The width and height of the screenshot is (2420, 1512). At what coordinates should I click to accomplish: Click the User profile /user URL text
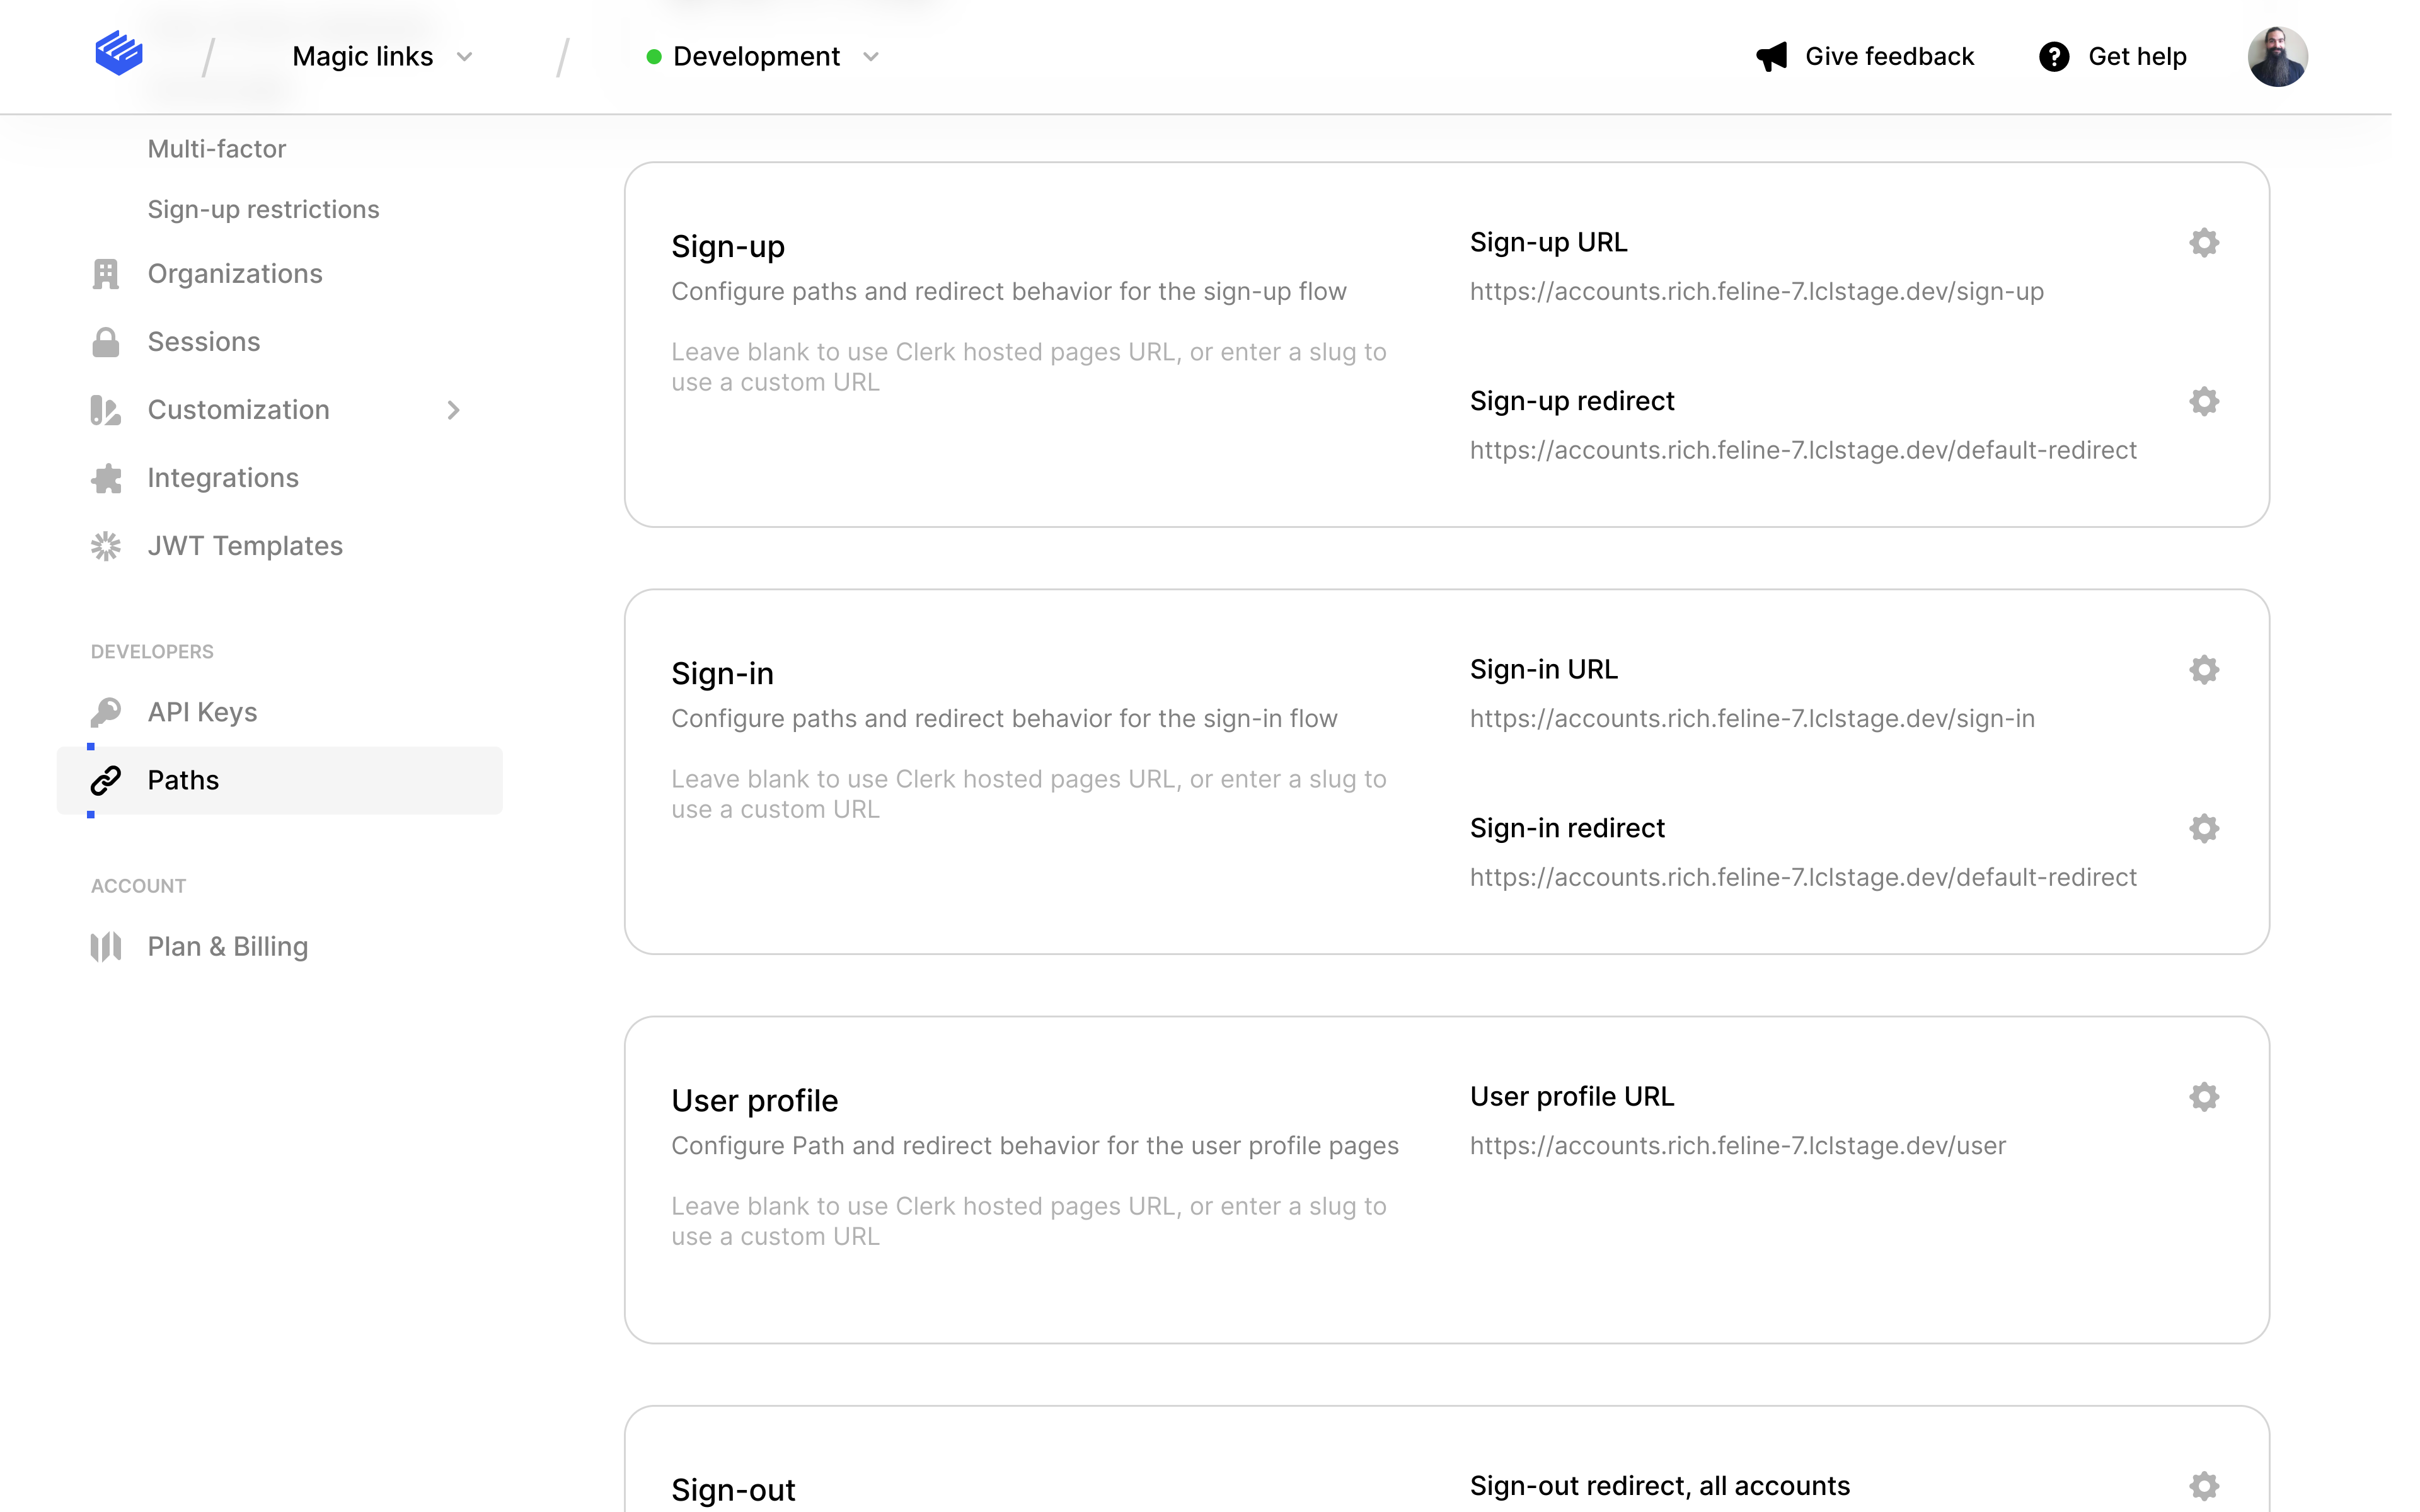[x=1738, y=1145]
